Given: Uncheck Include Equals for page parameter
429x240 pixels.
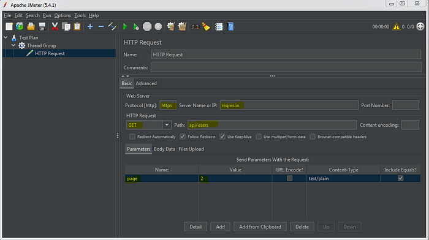Looking at the screenshot, I should (401, 178).
